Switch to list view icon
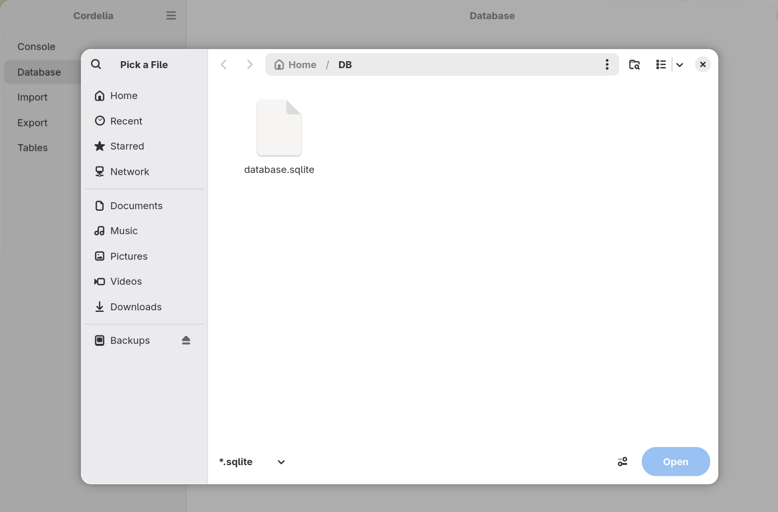The height and width of the screenshot is (512, 778). (661, 64)
